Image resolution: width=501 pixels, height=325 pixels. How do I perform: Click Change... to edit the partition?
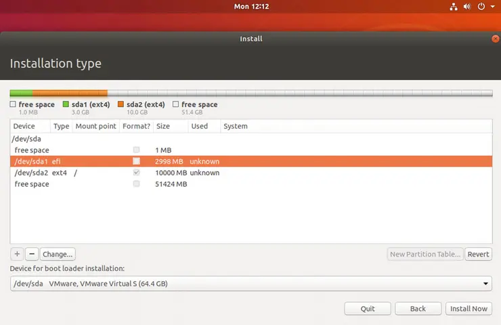[x=57, y=255]
